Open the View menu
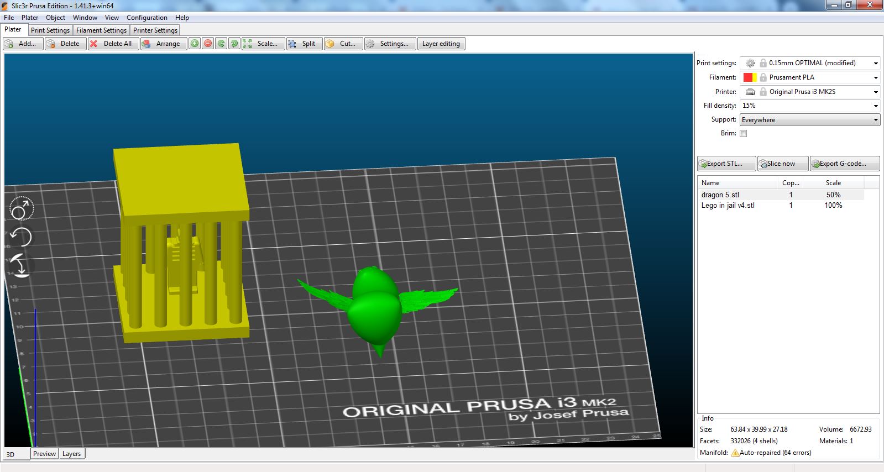 (x=112, y=18)
